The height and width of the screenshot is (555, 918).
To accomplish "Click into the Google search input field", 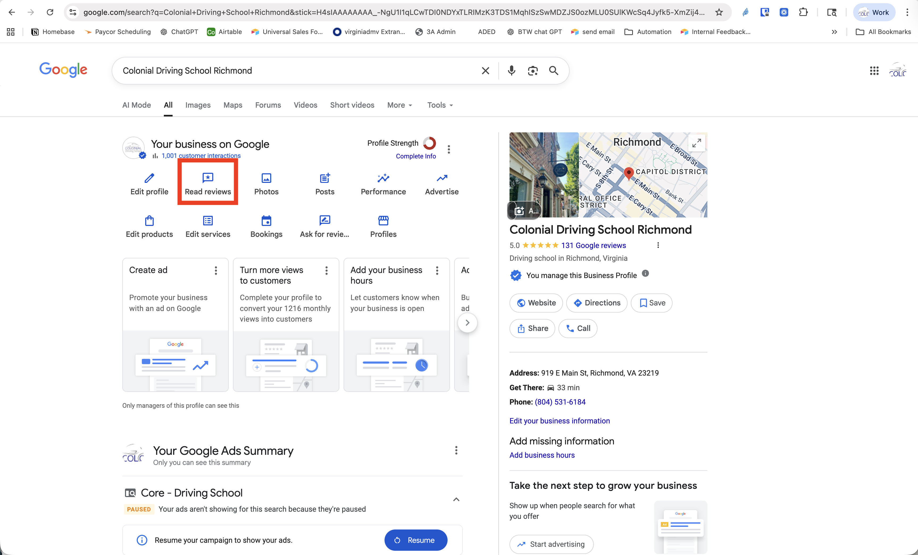I will coord(298,71).
